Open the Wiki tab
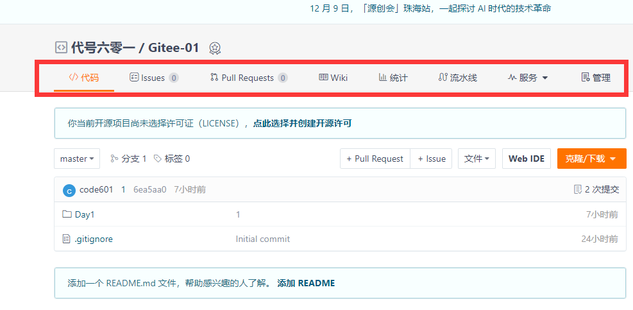Viewport: 633px width, 310px height. 333,78
